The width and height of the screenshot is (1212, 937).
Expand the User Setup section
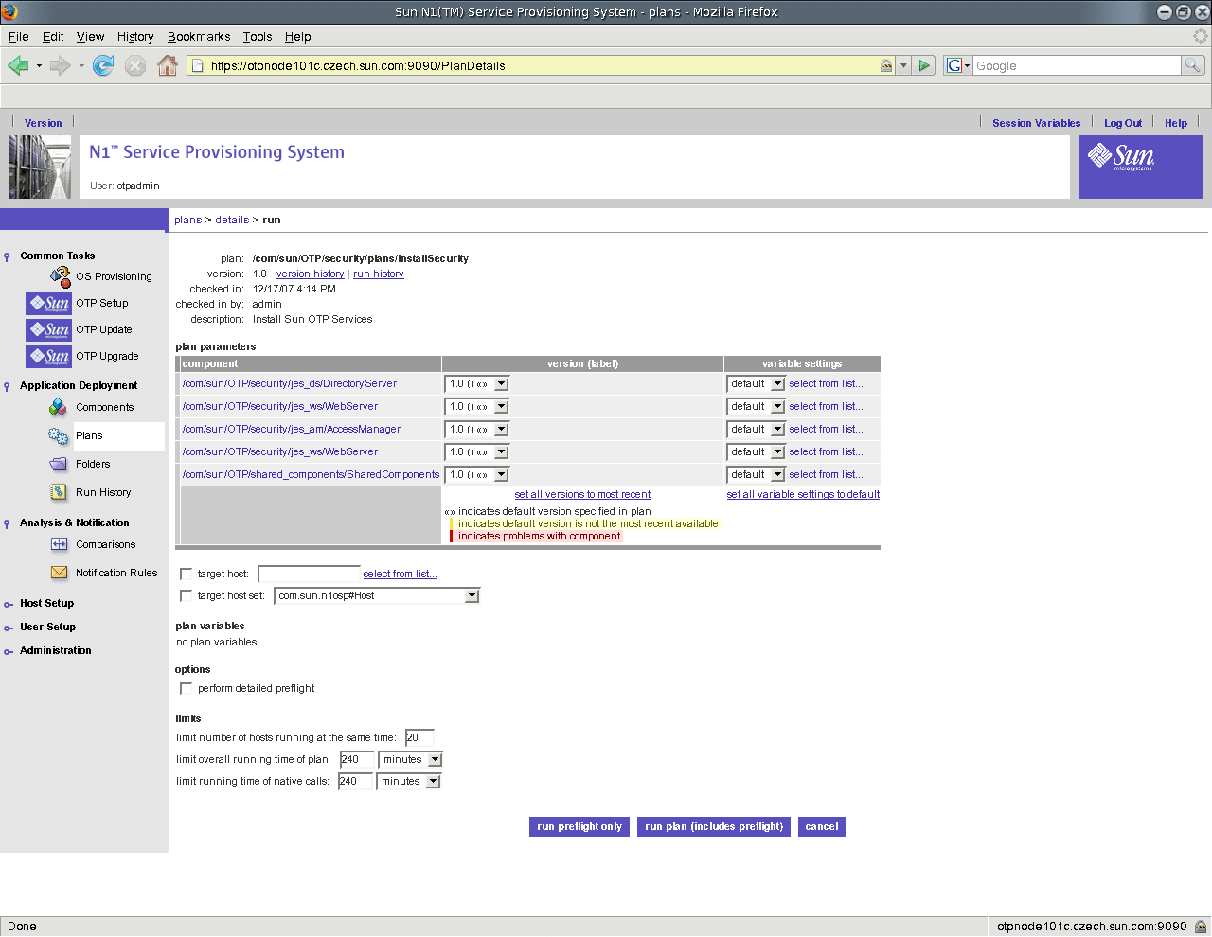tap(47, 627)
